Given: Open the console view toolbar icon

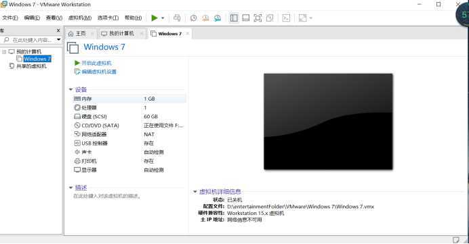Looking at the screenshot, I should [x=286, y=18].
